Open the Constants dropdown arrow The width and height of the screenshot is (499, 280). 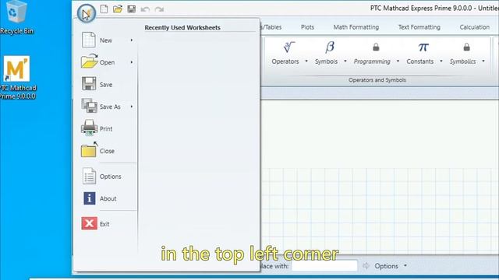(441, 61)
